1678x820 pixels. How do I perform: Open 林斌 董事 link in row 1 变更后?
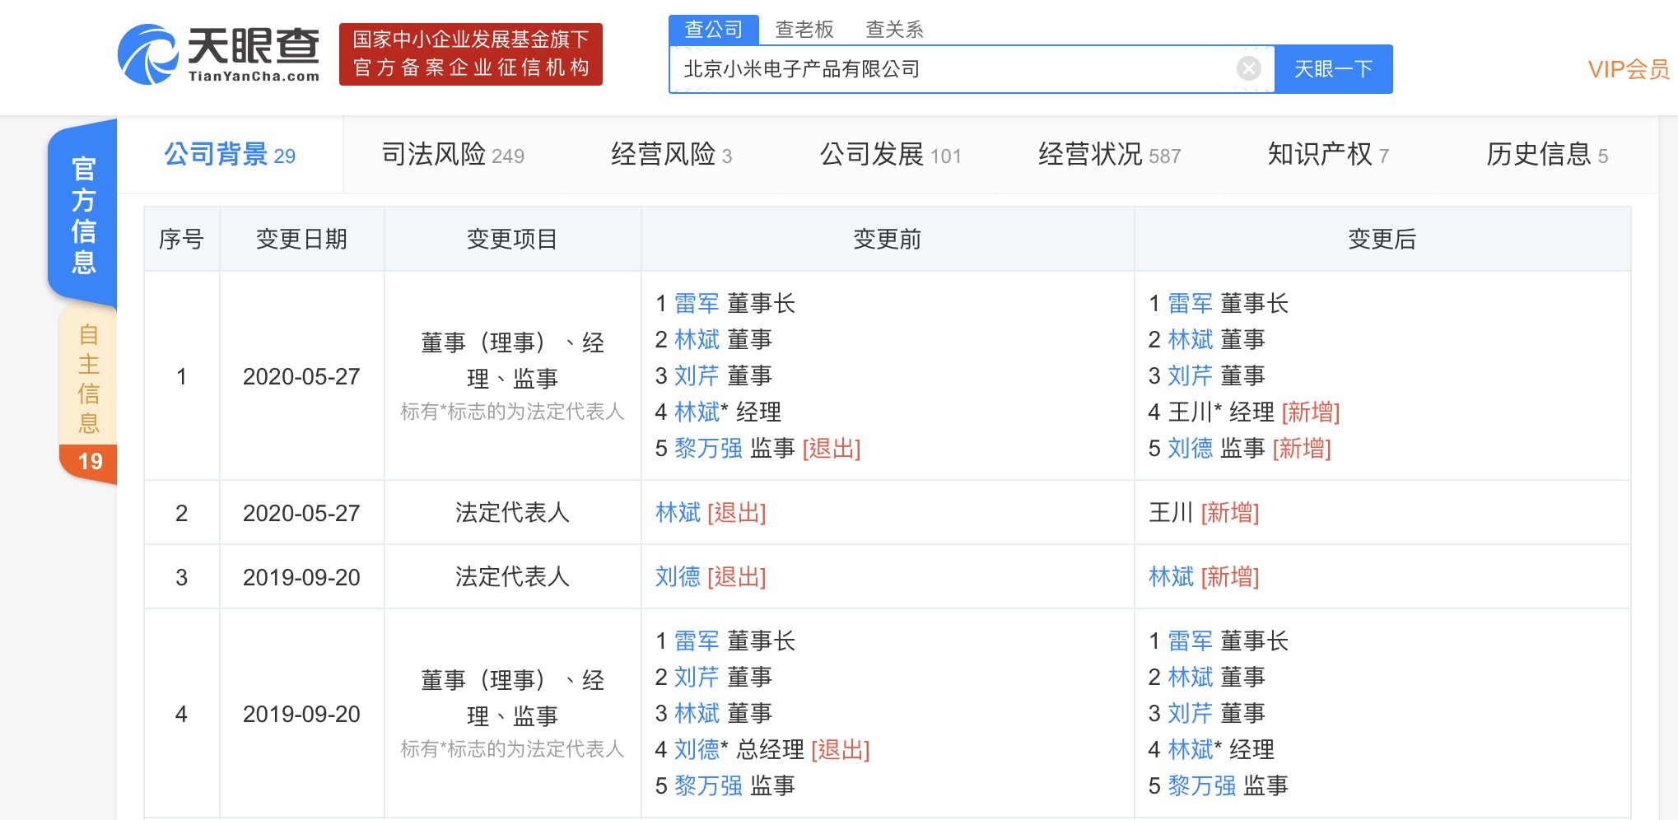pyautogui.click(x=1190, y=340)
